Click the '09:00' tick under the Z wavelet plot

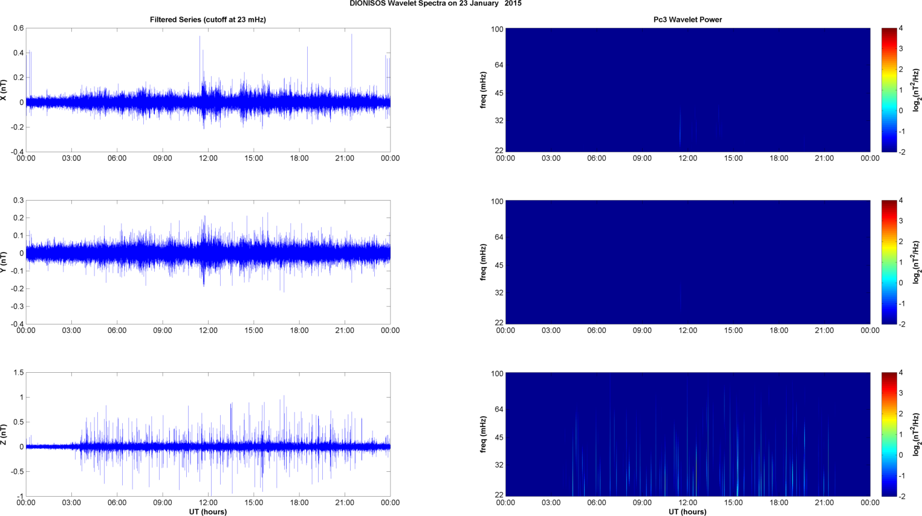642,503
